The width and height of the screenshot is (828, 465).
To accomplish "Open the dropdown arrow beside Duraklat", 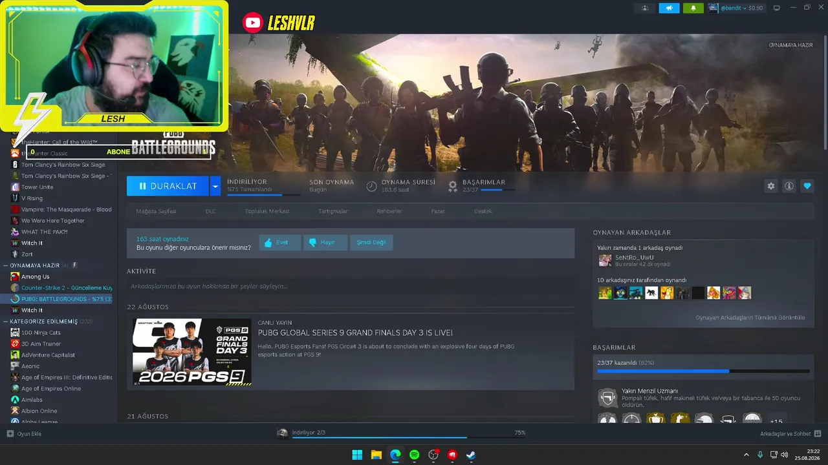I will (x=215, y=186).
